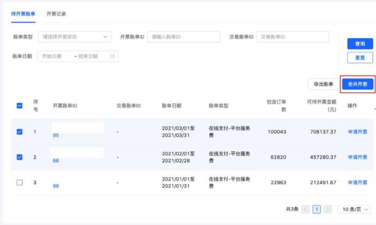The width and height of the screenshot is (376, 225).
Task: Uncheck the row 2 checkbox
Action: tap(20, 157)
